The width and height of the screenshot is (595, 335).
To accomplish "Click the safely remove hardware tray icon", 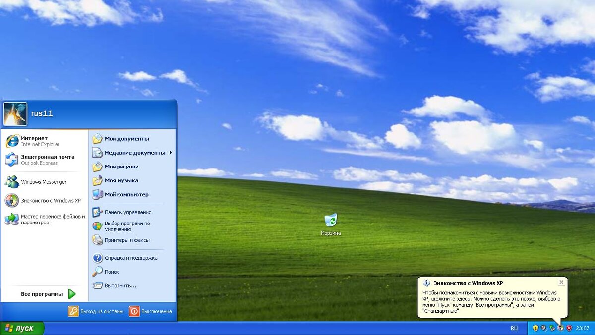I will pyautogui.click(x=552, y=328).
